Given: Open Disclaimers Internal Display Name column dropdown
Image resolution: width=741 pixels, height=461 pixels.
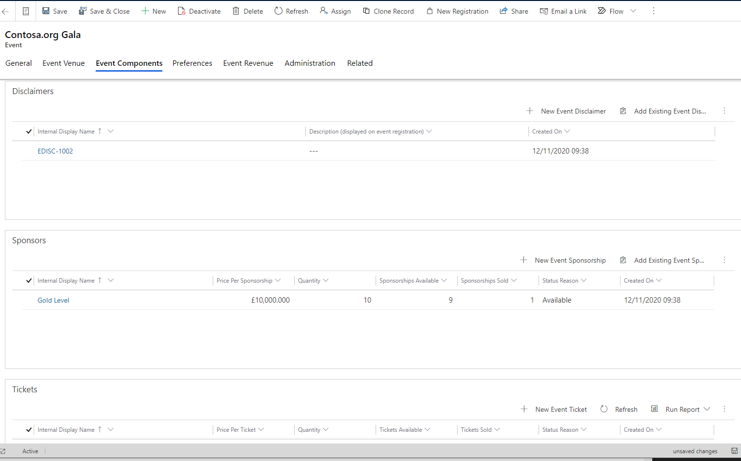Looking at the screenshot, I should tap(111, 131).
